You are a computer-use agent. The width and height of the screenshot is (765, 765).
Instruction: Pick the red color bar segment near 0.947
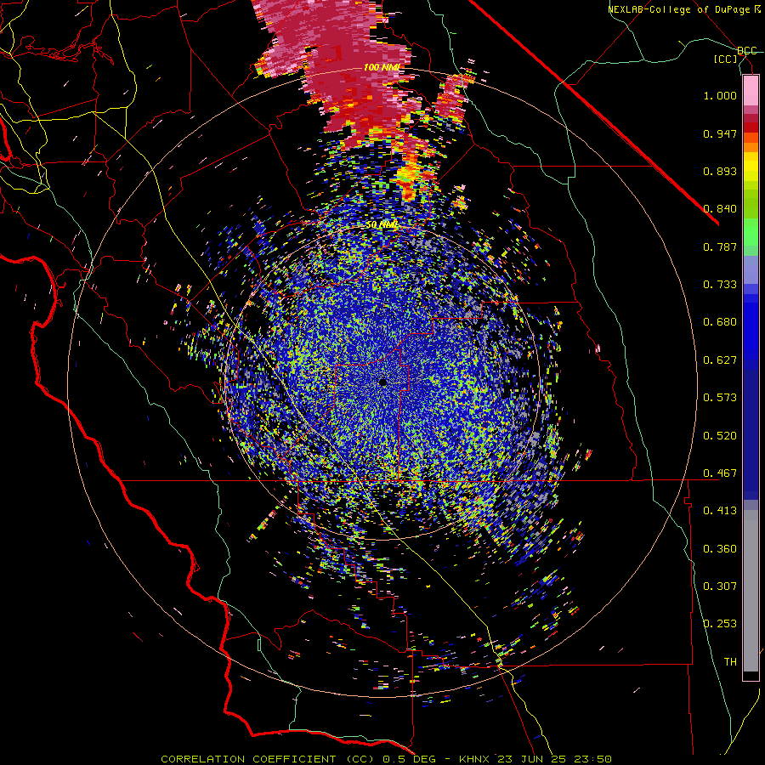point(751,127)
